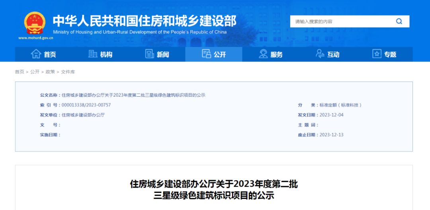
Task: Go to 公开 in the breadcrumb
Action: pos(35,72)
